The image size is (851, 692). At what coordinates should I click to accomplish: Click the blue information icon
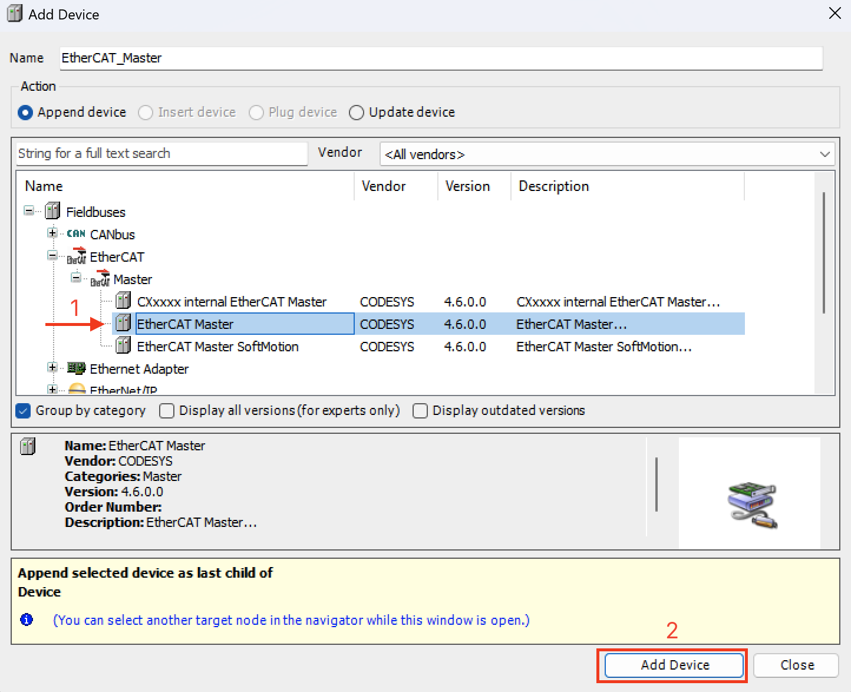(27, 619)
